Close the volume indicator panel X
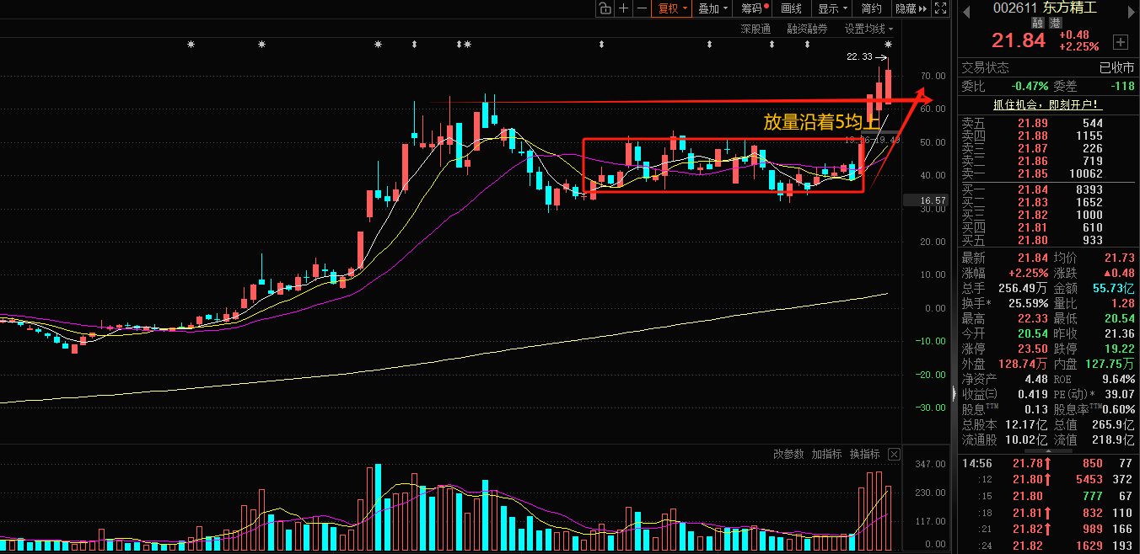Screen dimensions: 1140x554 click(x=894, y=455)
